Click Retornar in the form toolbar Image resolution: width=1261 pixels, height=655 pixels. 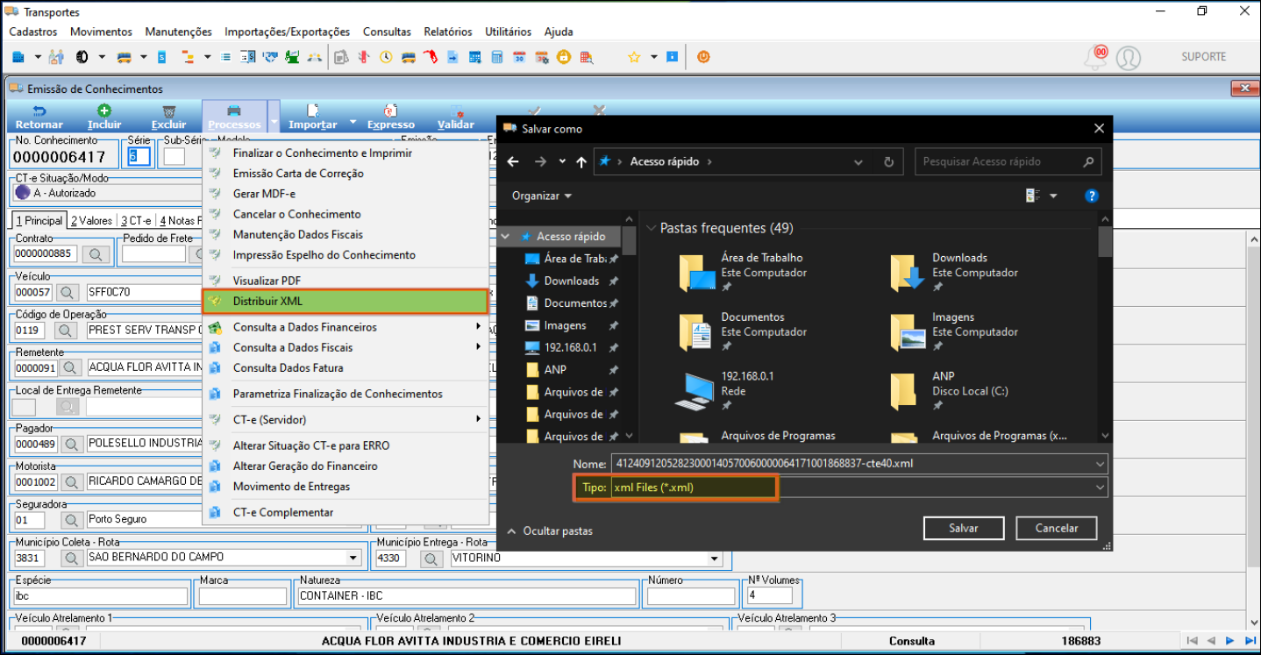39,117
